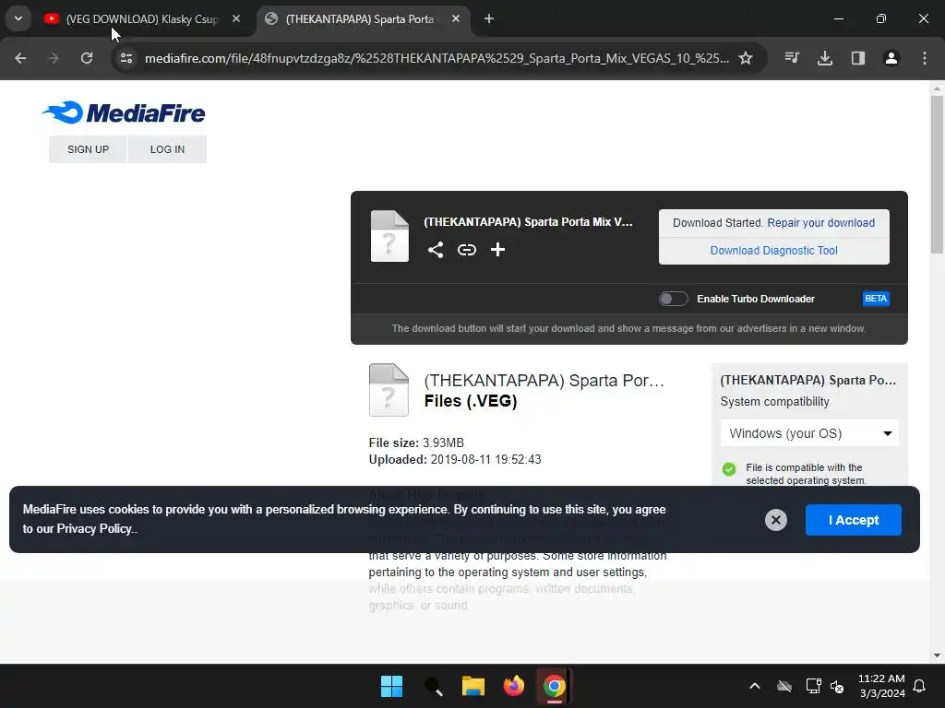
Task: Open Download Diagnostic Tool link
Action: [774, 251]
